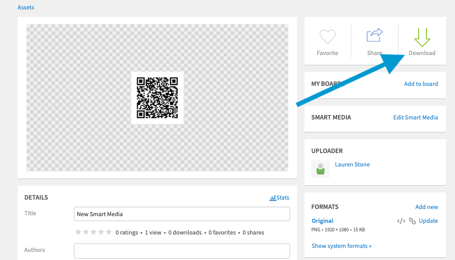Open the Stats chart link
Viewport: 455px width, 260px height.
click(x=279, y=197)
